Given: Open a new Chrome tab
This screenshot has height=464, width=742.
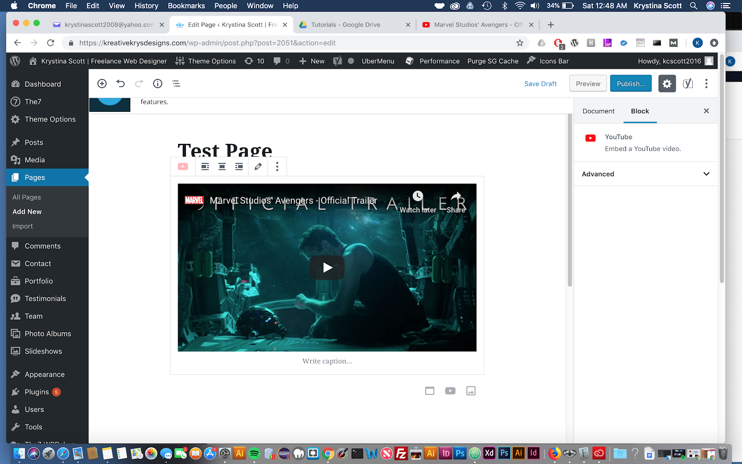Looking at the screenshot, I should (551, 25).
